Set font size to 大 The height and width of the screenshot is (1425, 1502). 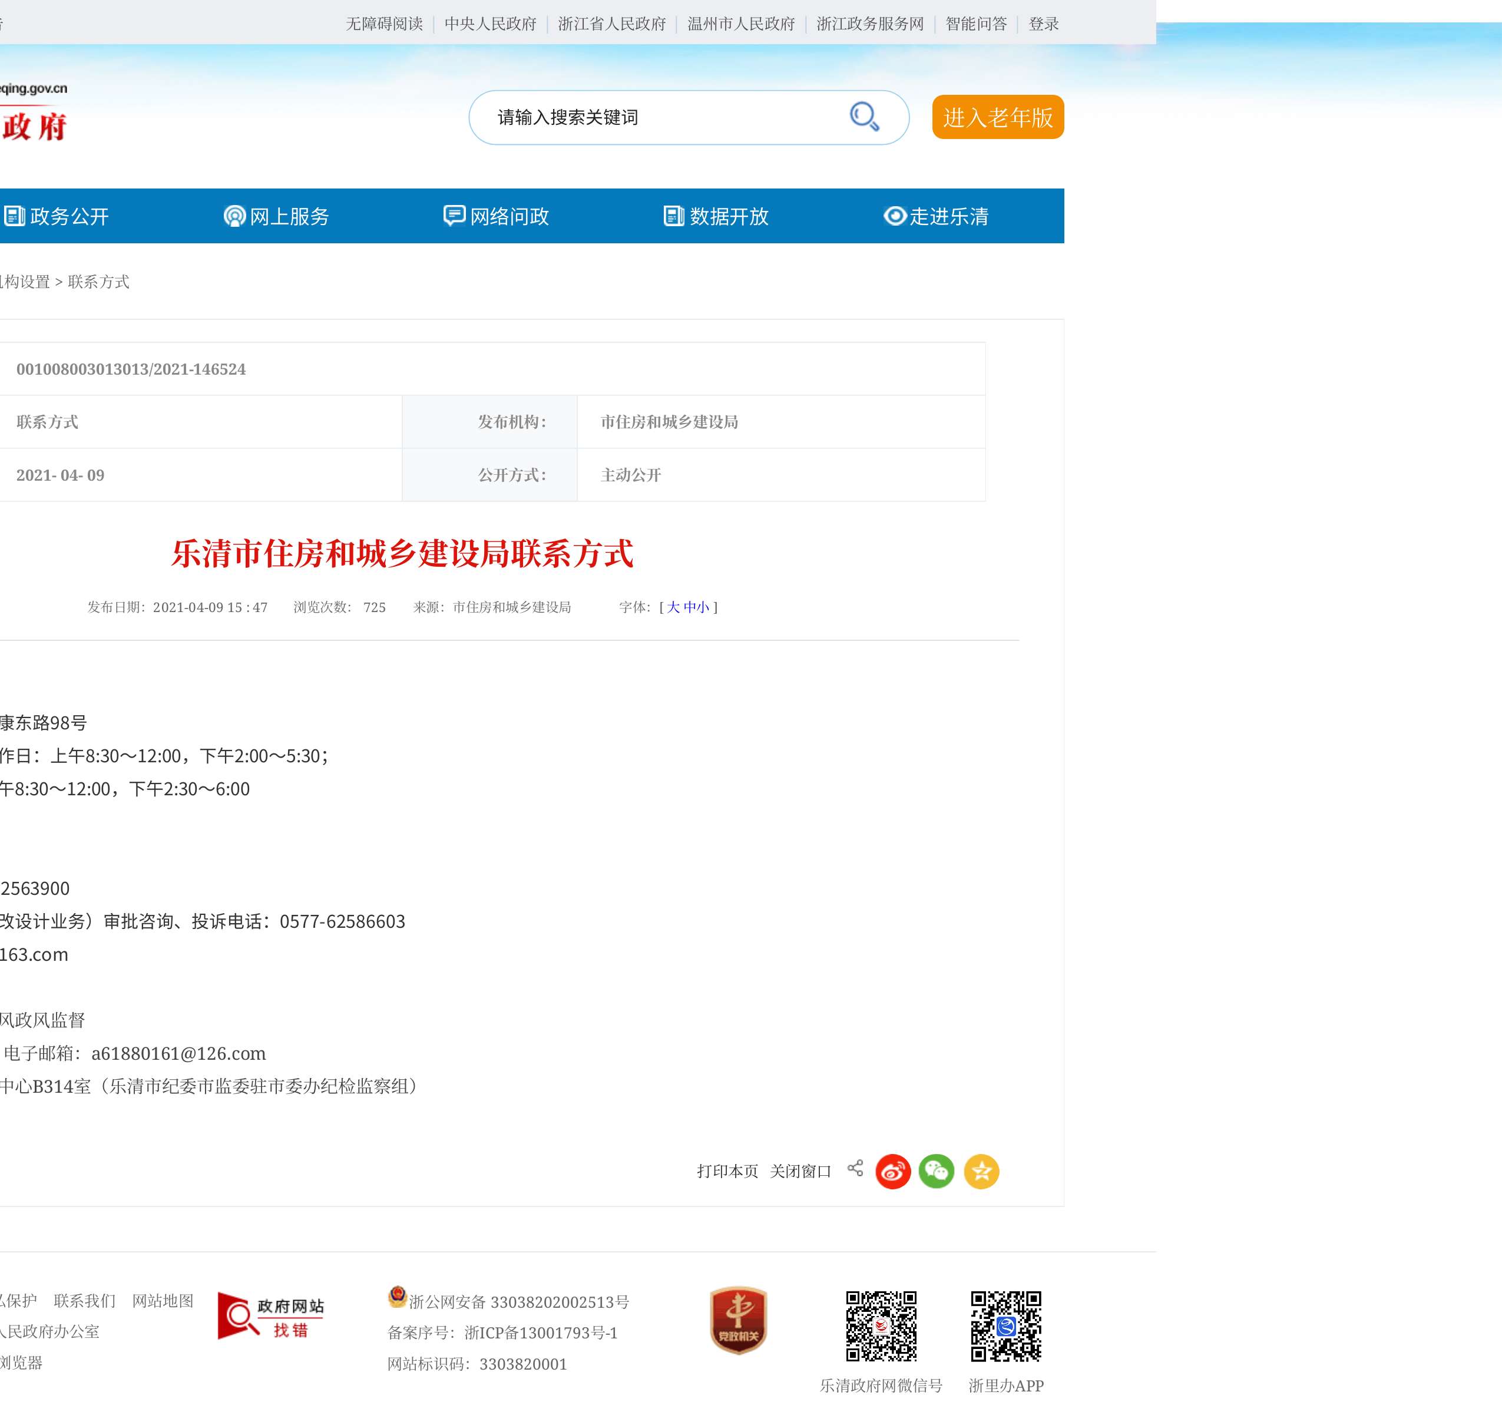[x=673, y=607]
